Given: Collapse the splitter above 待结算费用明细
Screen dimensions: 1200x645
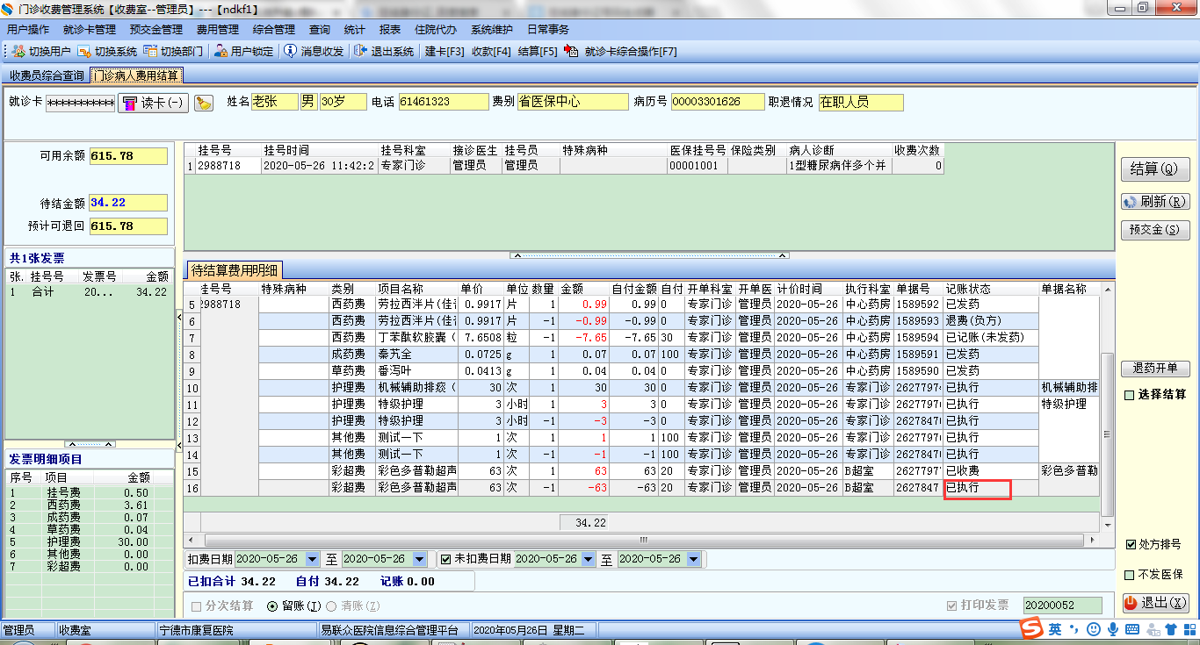Looking at the screenshot, I should pyautogui.click(x=649, y=255).
